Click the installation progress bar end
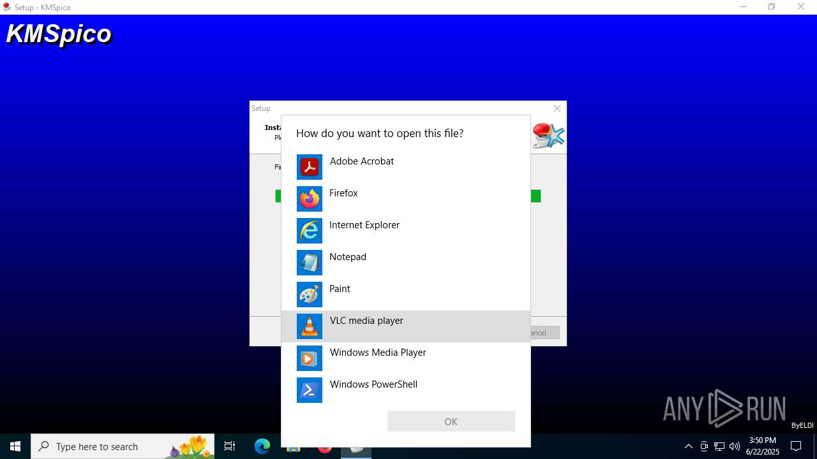This screenshot has width=817, height=459. point(536,196)
